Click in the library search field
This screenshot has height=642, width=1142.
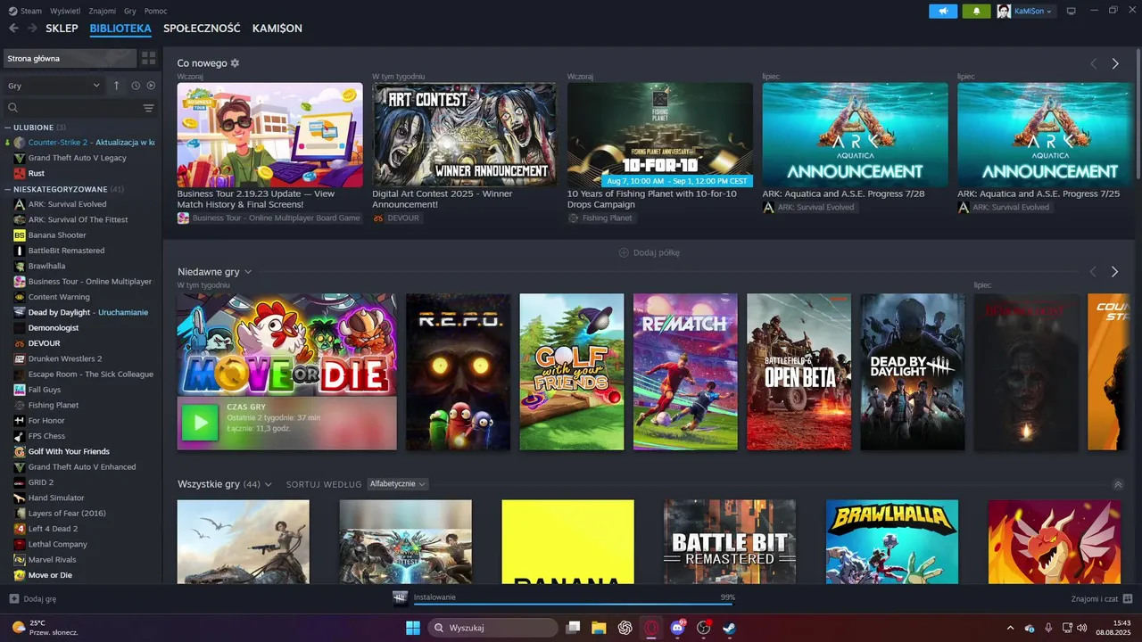click(71, 108)
